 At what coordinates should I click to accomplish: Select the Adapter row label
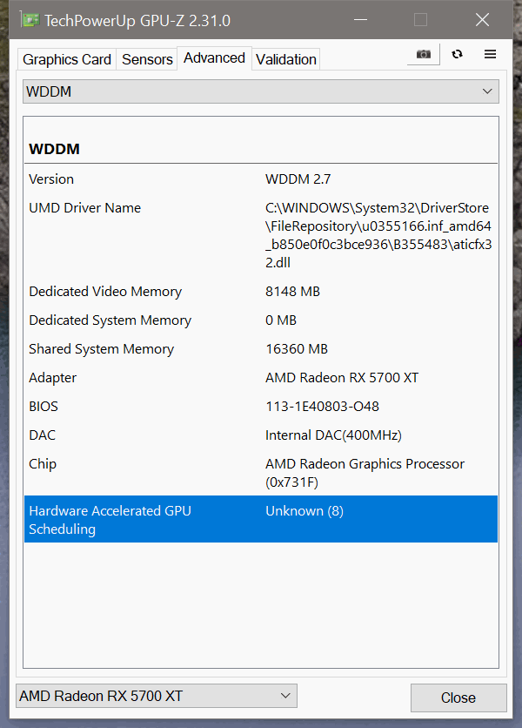pyautogui.click(x=52, y=378)
